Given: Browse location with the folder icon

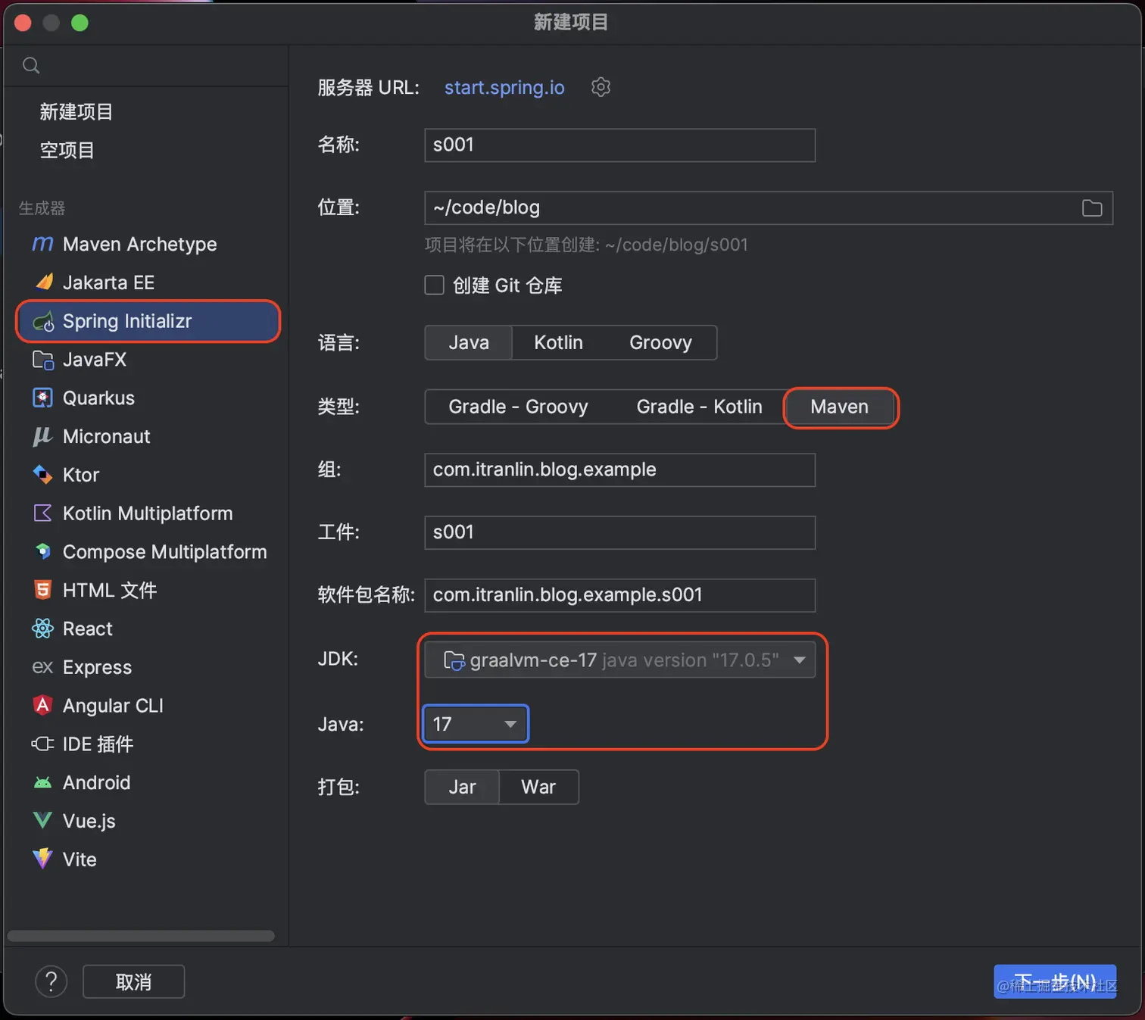Looking at the screenshot, I should pyautogui.click(x=1092, y=208).
